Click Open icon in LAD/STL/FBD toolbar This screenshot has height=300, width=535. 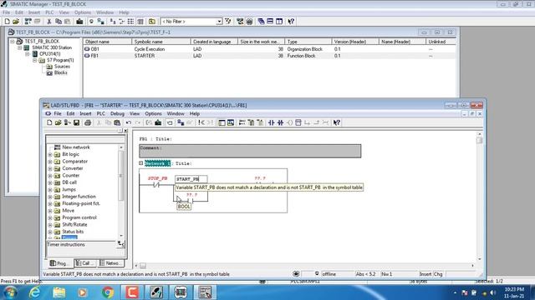coord(58,122)
